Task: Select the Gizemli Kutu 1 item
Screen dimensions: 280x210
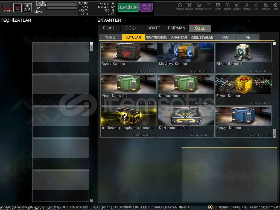Action: [244, 58]
